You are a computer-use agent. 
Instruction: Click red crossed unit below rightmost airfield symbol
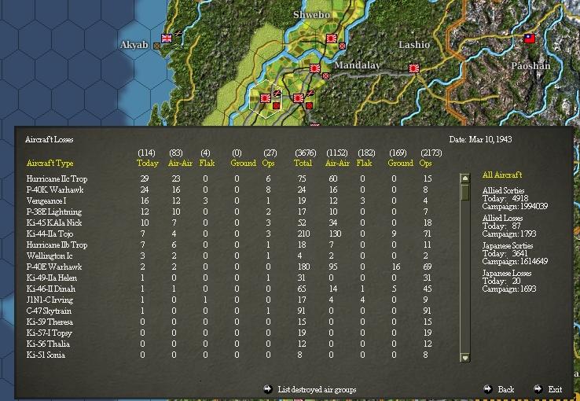point(309,106)
